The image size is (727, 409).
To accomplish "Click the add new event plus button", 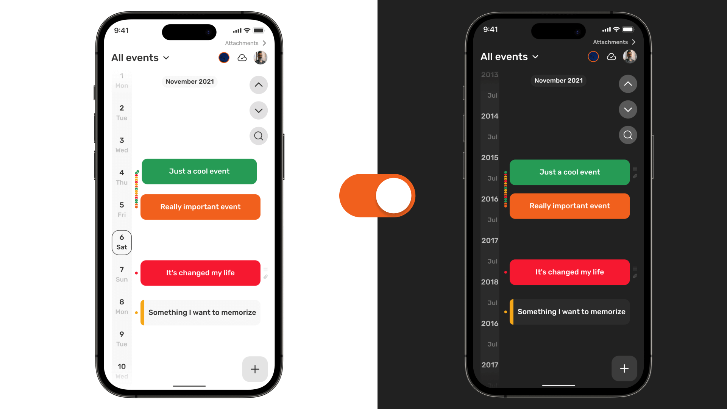I will 255,368.
